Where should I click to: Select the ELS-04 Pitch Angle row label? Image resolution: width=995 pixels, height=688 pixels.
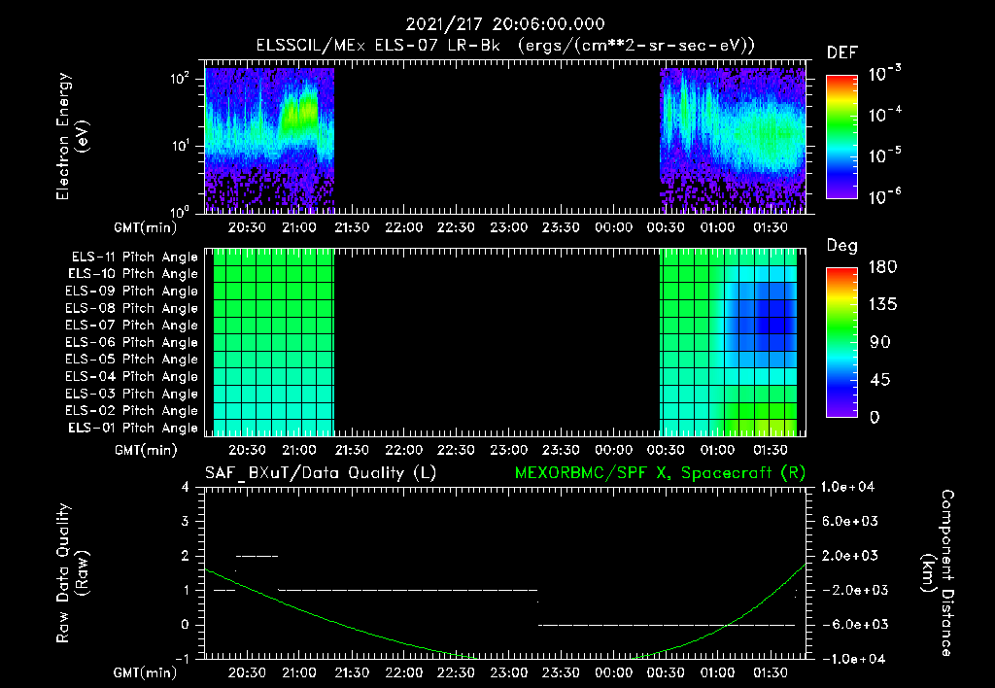point(132,376)
